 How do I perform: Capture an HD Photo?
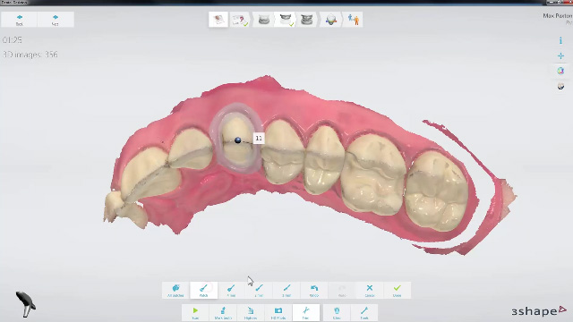click(x=278, y=313)
